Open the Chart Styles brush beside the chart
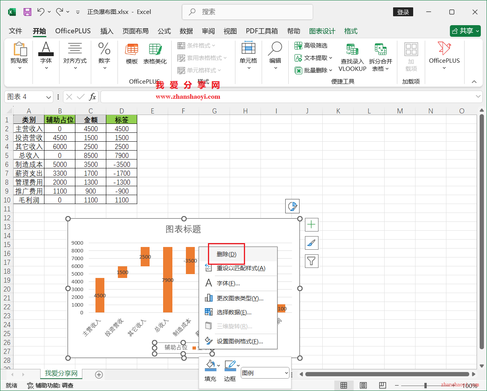 coord(311,243)
